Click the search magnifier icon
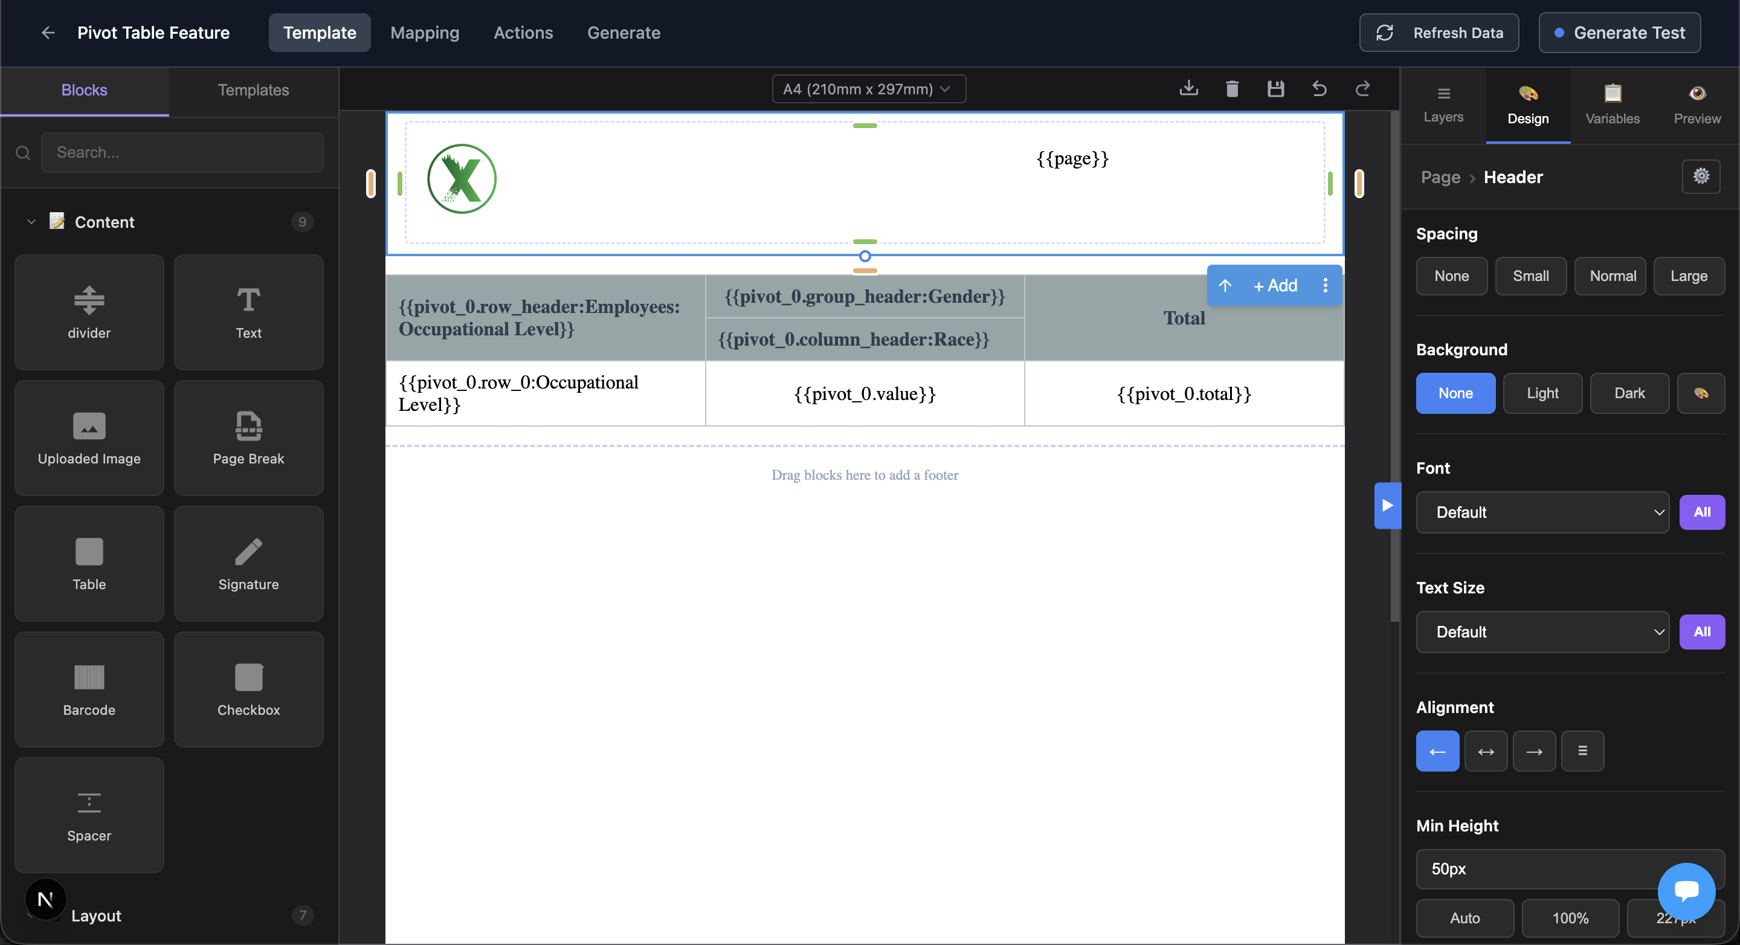 point(23,153)
